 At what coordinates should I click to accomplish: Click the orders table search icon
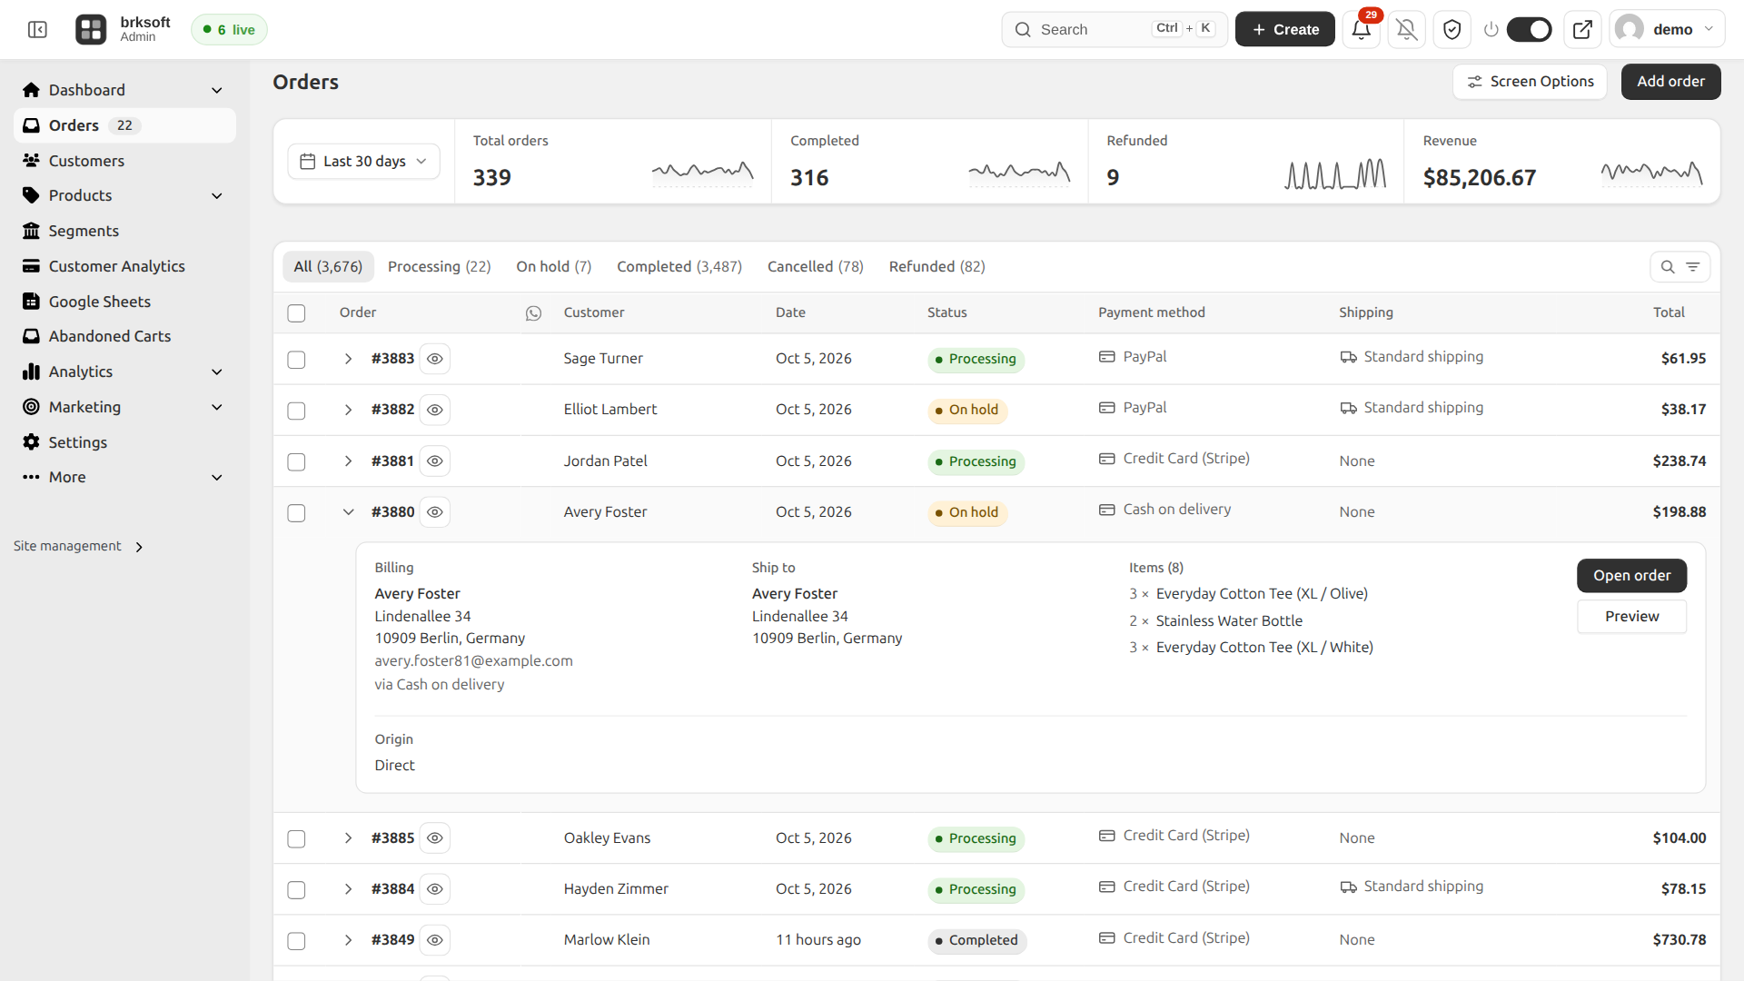point(1668,267)
